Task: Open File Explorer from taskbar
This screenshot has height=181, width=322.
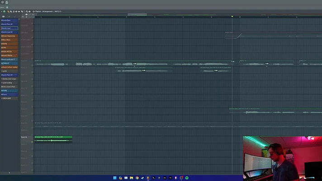Action: (x=132, y=178)
